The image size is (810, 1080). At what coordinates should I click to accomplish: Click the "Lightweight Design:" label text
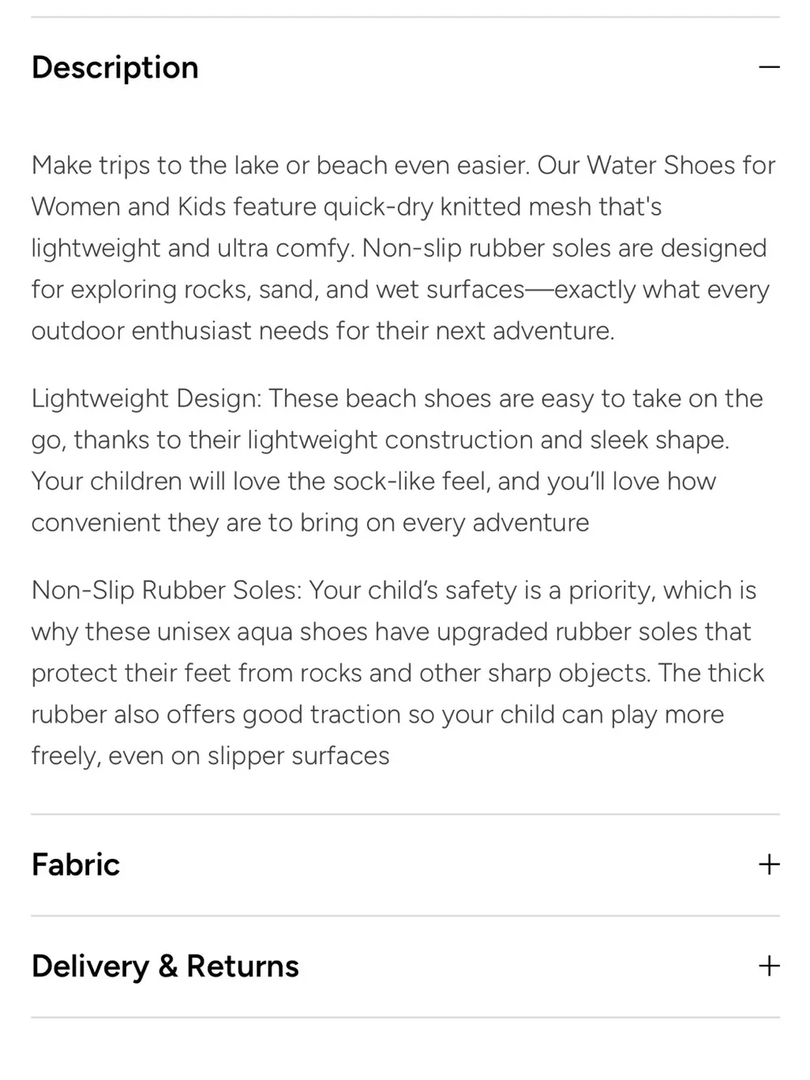point(147,399)
